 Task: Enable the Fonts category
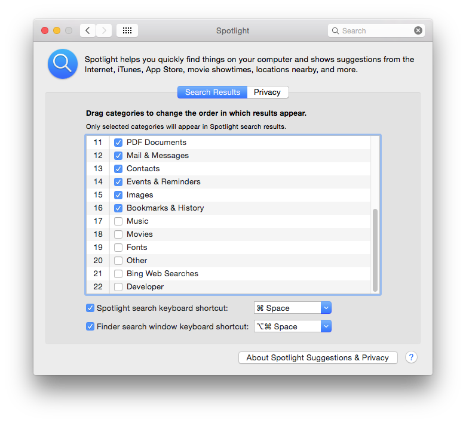pyautogui.click(x=118, y=247)
